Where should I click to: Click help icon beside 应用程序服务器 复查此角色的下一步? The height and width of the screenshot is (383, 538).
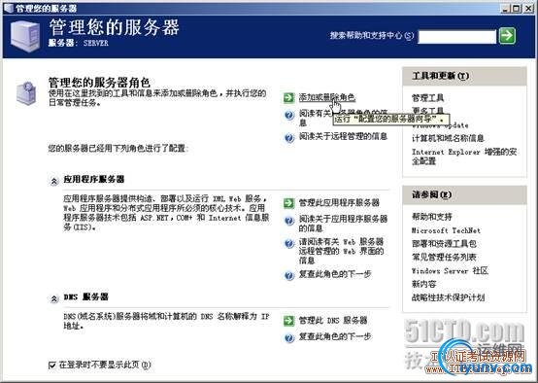coord(289,275)
